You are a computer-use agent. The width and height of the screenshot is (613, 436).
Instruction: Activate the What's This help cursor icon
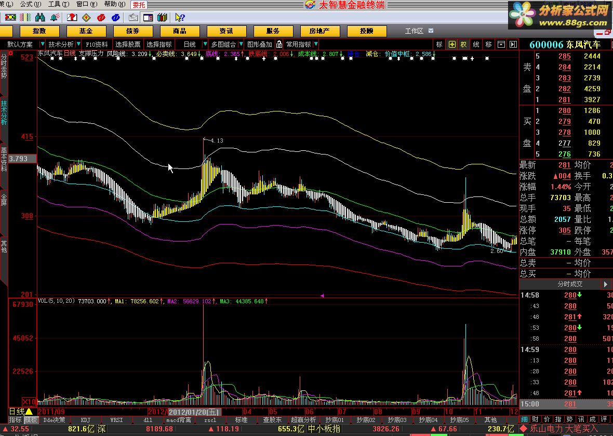tap(180, 18)
